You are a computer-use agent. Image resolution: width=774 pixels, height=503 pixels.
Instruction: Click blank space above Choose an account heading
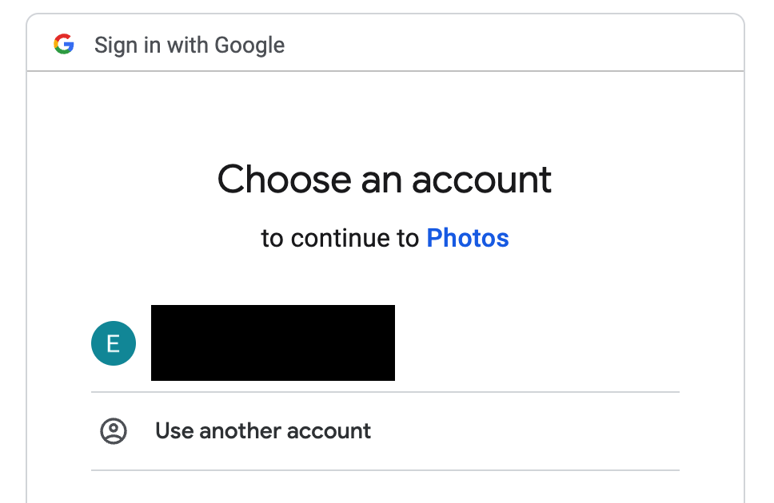pyautogui.click(x=385, y=116)
